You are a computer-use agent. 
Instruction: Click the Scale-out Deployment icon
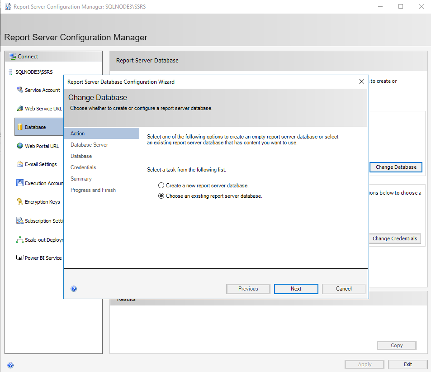19,240
